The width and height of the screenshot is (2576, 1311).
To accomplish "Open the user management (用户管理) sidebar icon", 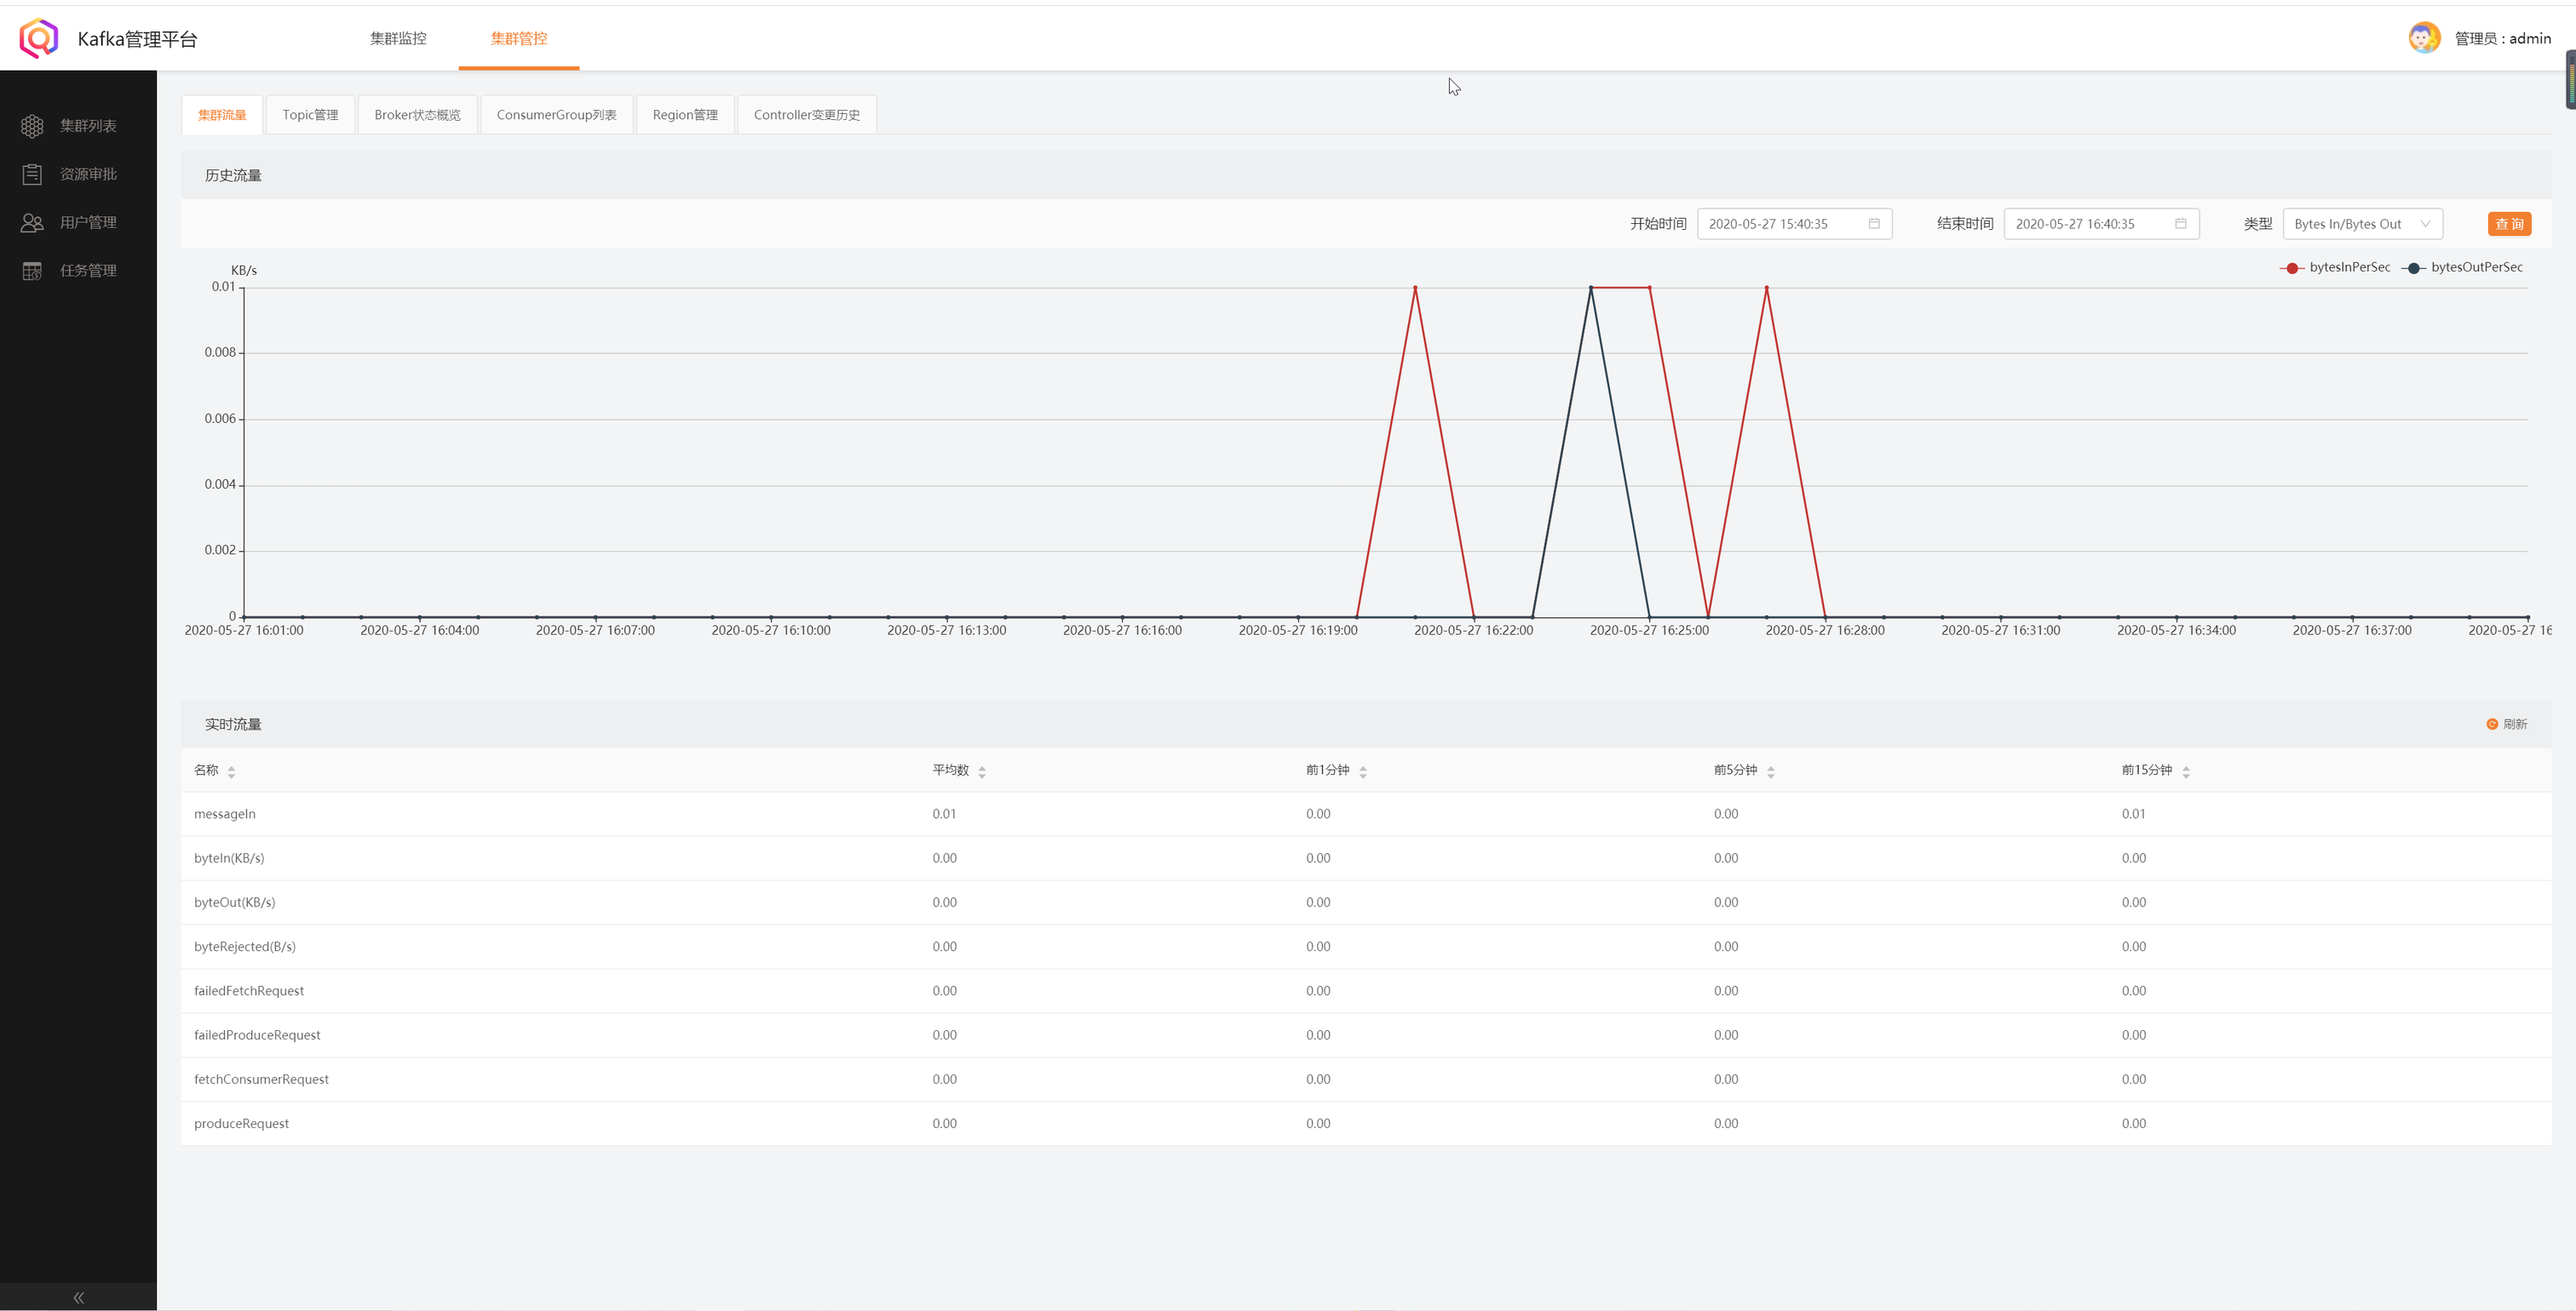I will coord(32,223).
